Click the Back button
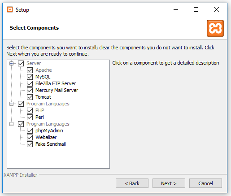This screenshot has height=196, width=231. (x=132, y=183)
